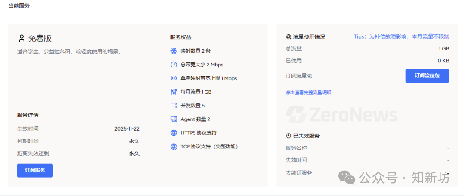Click the 订阅服务 button
464x196 pixels.
[x=35, y=170]
